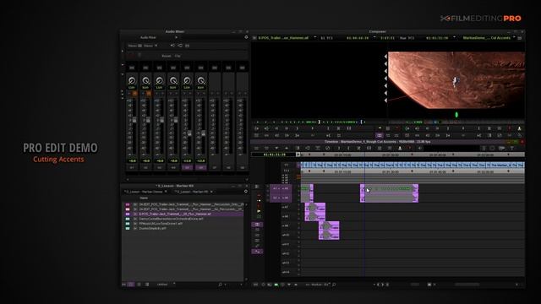The height and width of the screenshot is (304, 541).
Task: Switch bin to highlighted list view icon
Action: [x=131, y=285]
